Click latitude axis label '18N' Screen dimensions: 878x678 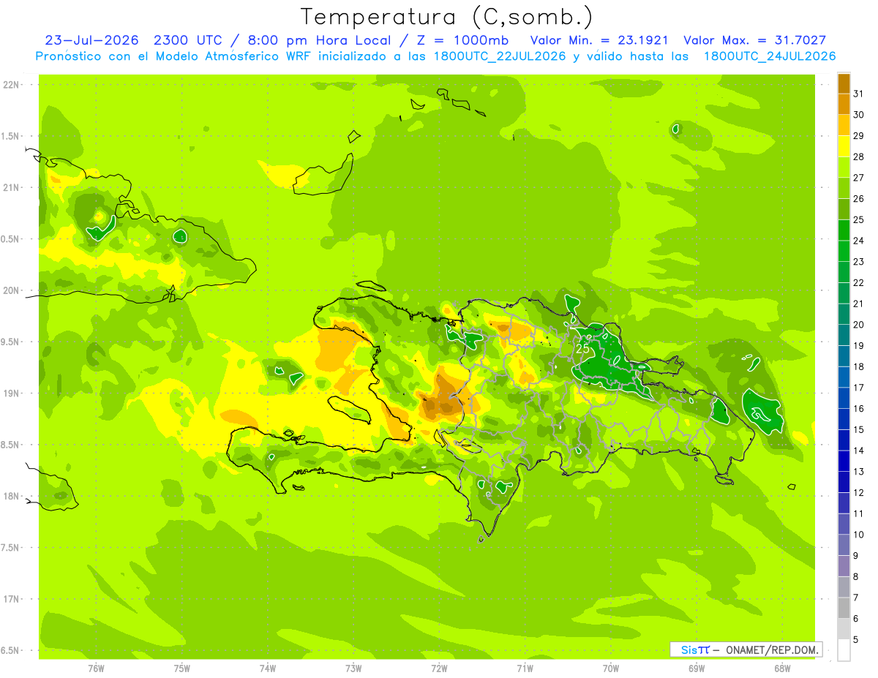pyautogui.click(x=11, y=497)
